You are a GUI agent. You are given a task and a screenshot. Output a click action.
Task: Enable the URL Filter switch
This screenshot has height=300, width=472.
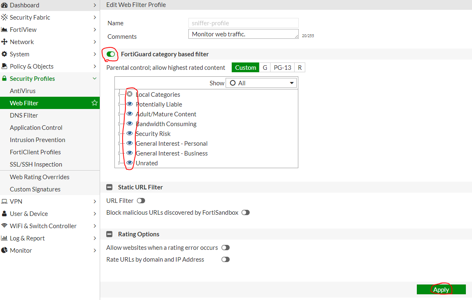tap(141, 201)
